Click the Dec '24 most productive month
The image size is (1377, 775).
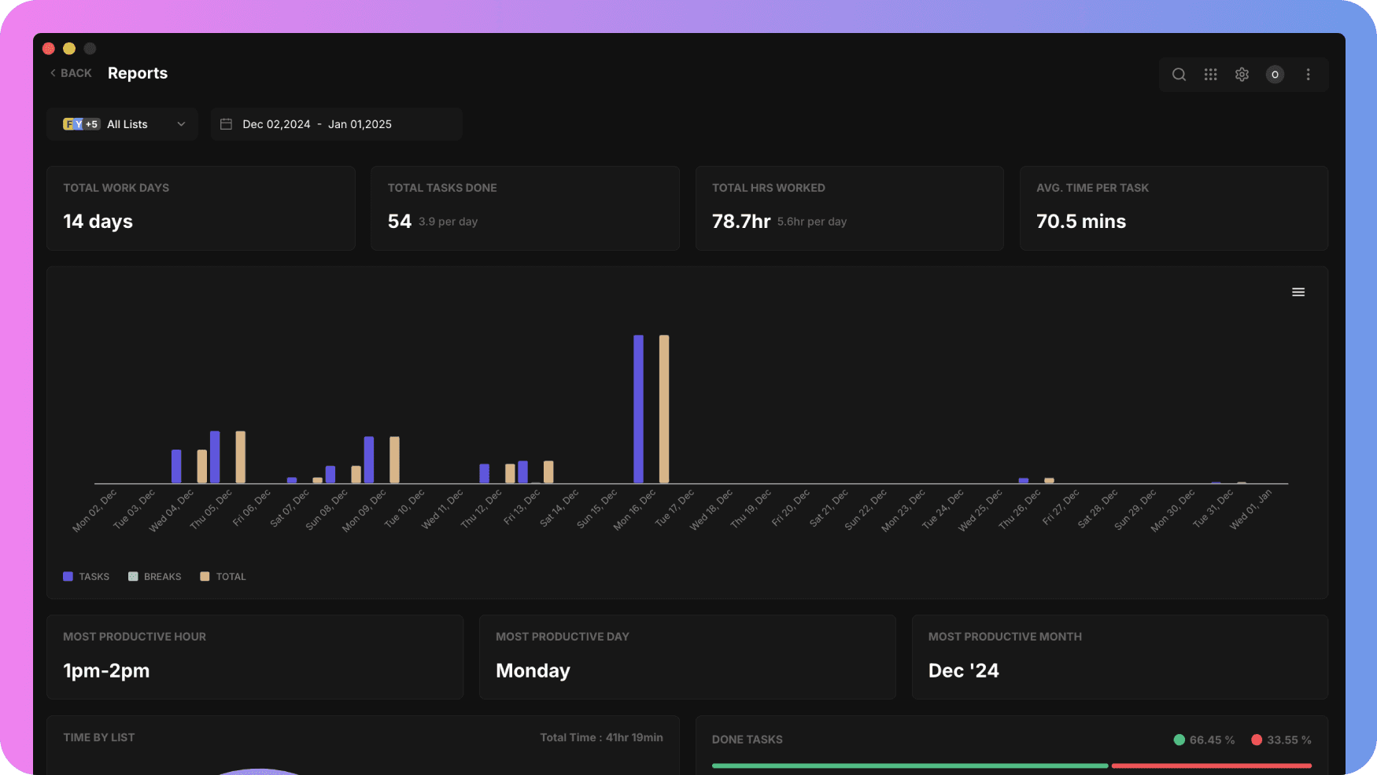click(963, 670)
